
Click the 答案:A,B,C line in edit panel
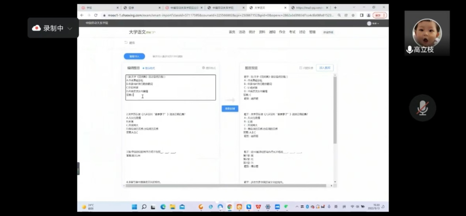[132, 132]
